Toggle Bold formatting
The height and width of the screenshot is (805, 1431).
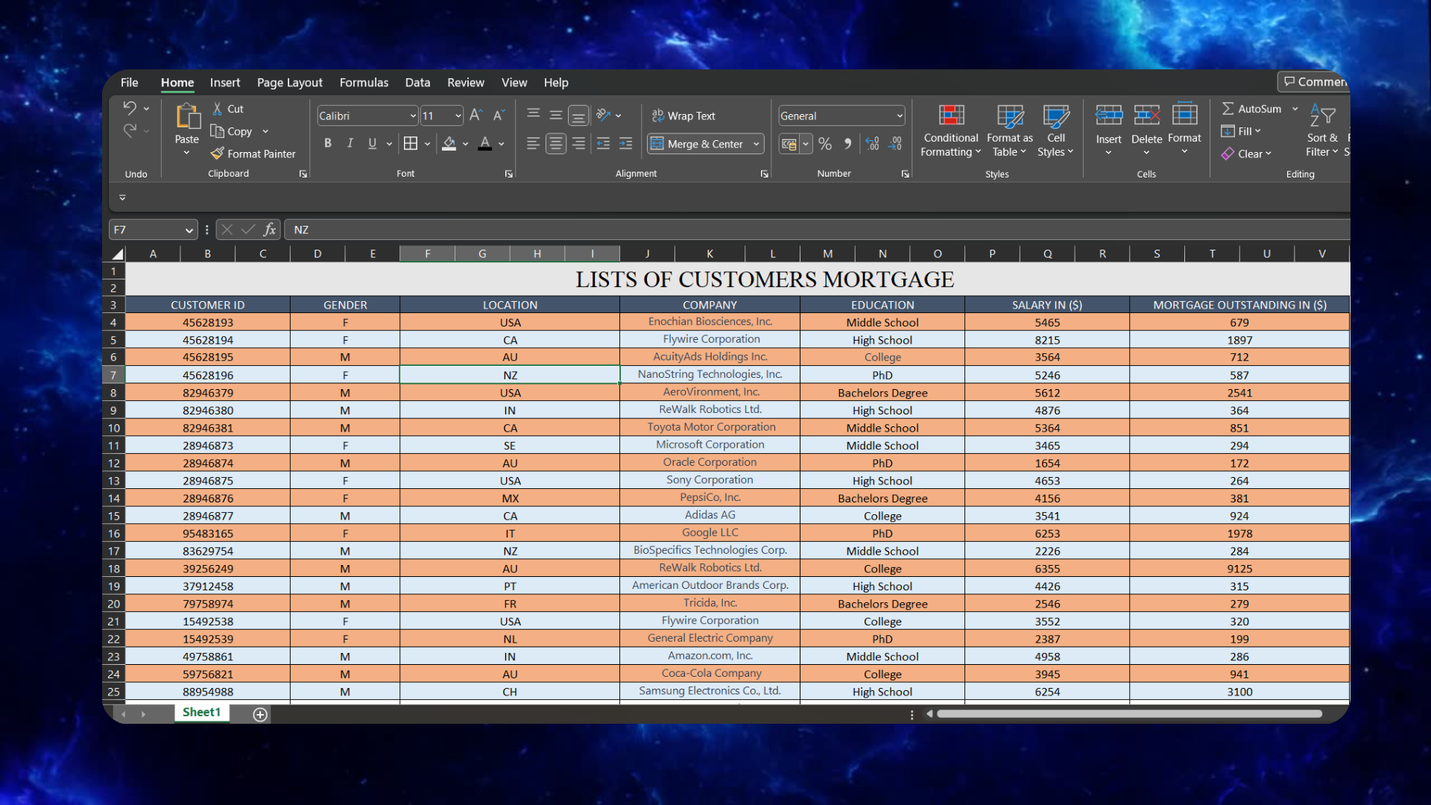click(x=328, y=144)
